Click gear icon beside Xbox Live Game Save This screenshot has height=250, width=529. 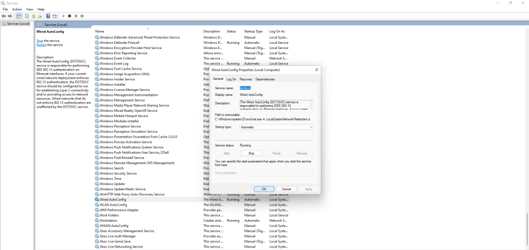point(97,242)
